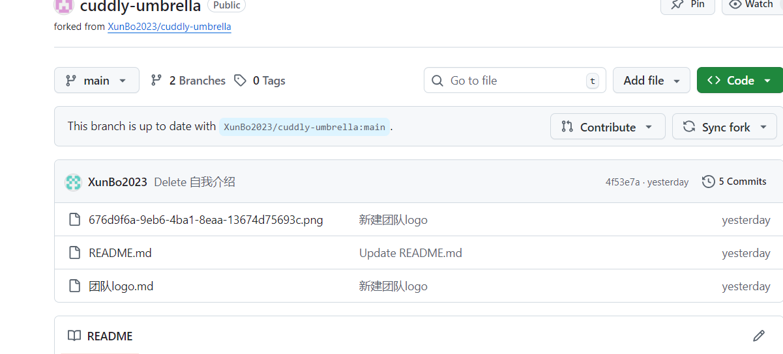Click the book icon beside README
The width and height of the screenshot is (783, 354).
(x=74, y=336)
